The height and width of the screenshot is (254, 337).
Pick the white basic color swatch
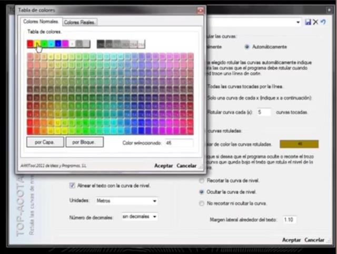(x=72, y=44)
